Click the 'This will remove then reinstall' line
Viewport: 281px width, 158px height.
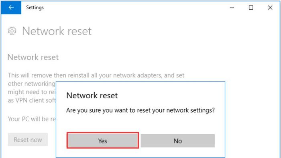[96, 75]
